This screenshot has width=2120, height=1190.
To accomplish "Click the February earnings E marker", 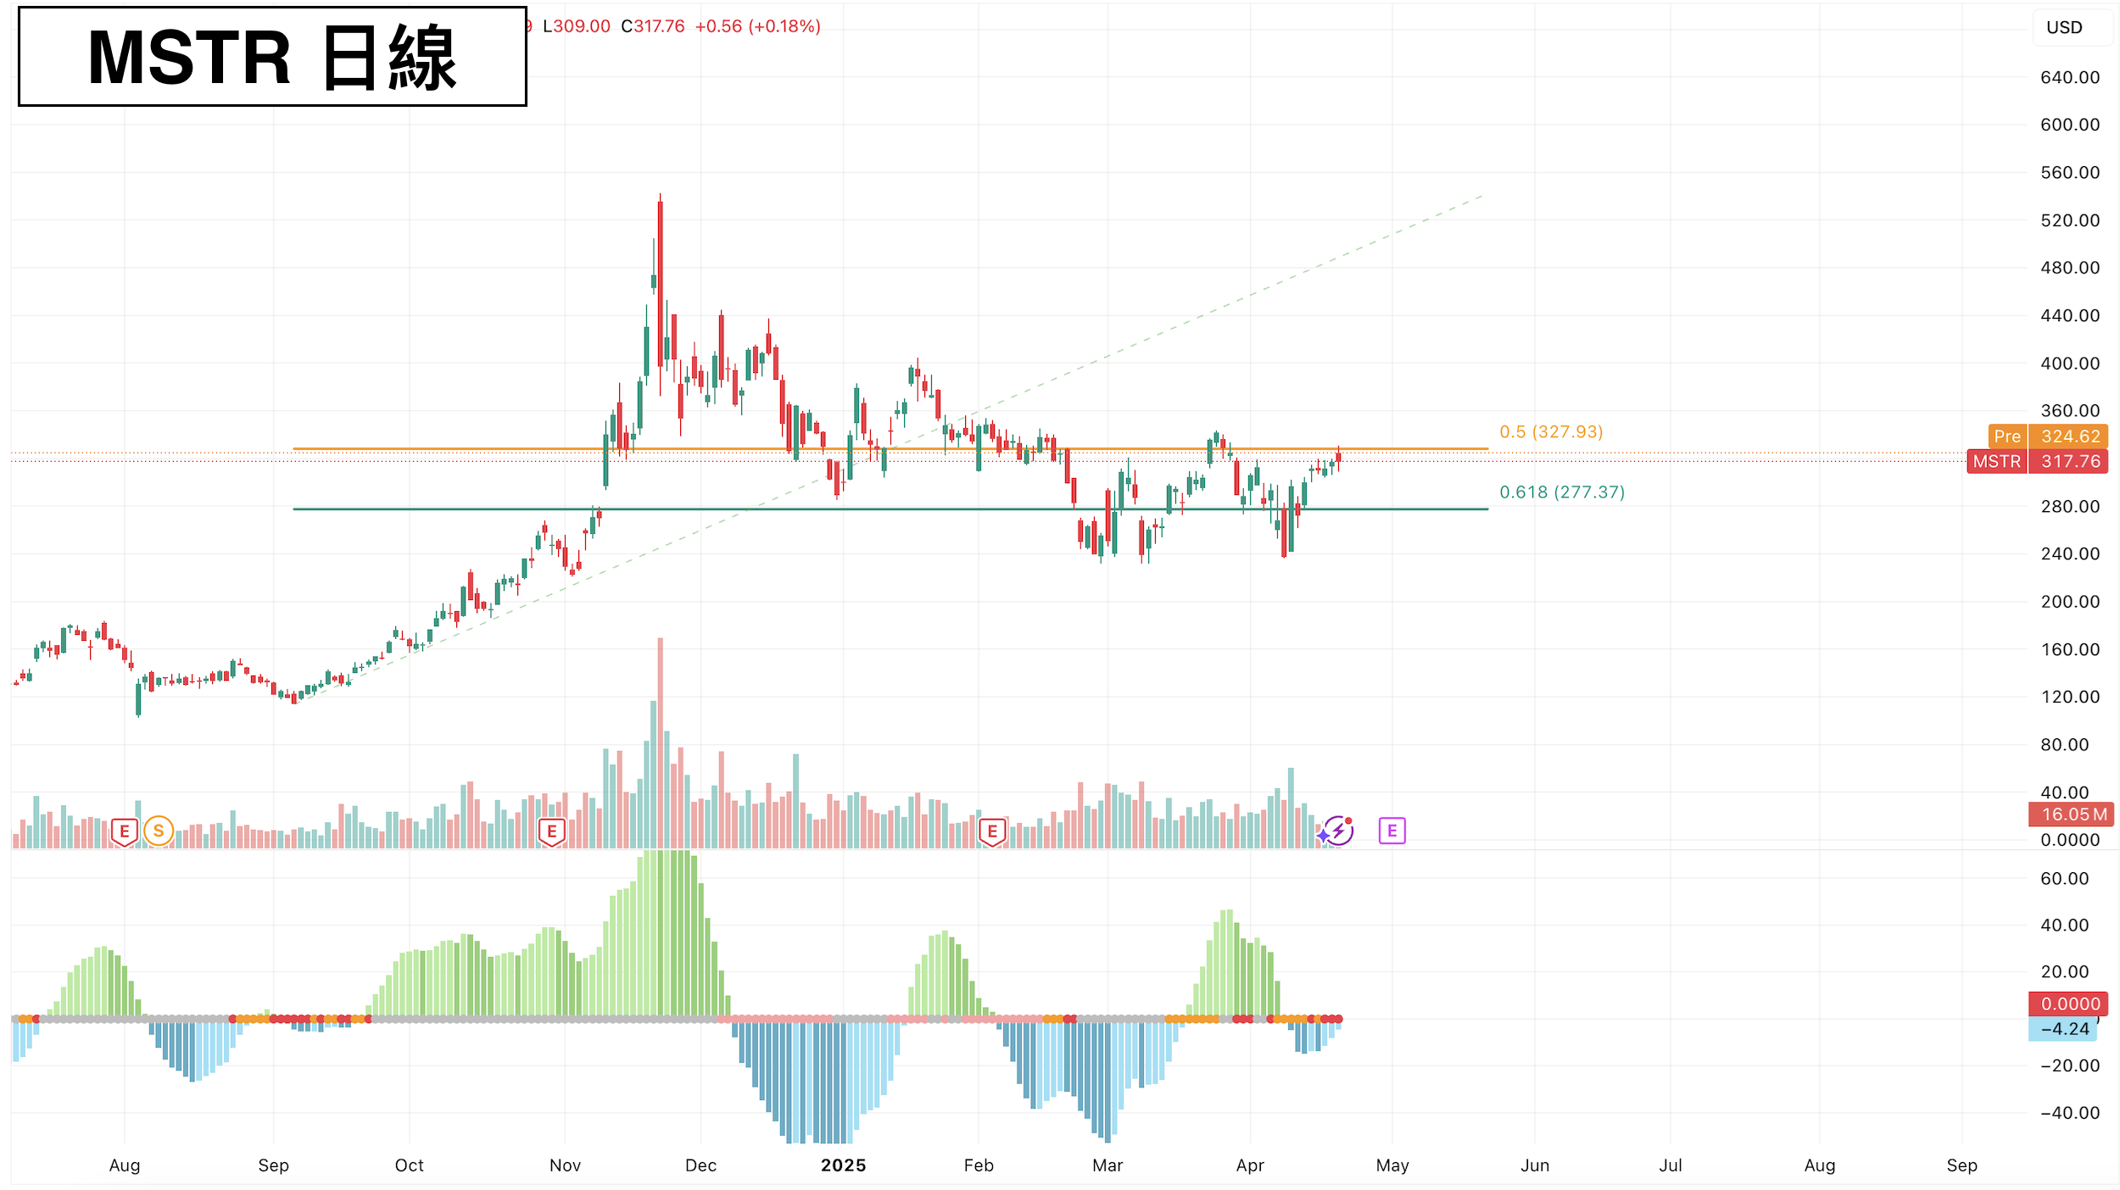I will (x=992, y=831).
